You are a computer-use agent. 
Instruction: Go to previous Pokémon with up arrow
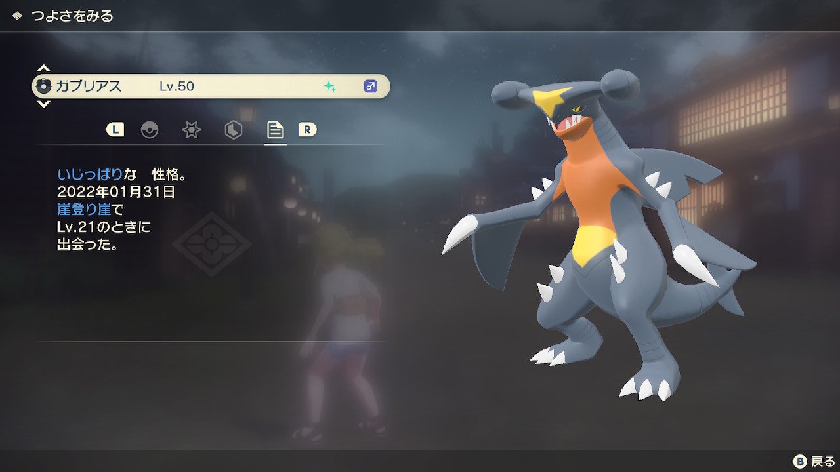tap(43, 69)
